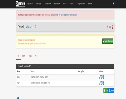Click the Import button
Image resolution: width=126 pixels, height=99 pixels.
click(111, 91)
